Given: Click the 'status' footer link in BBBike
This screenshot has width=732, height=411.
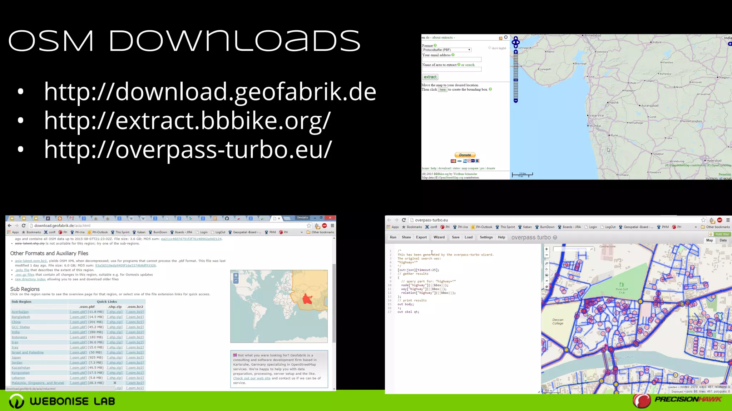Looking at the screenshot, I should point(456,168).
